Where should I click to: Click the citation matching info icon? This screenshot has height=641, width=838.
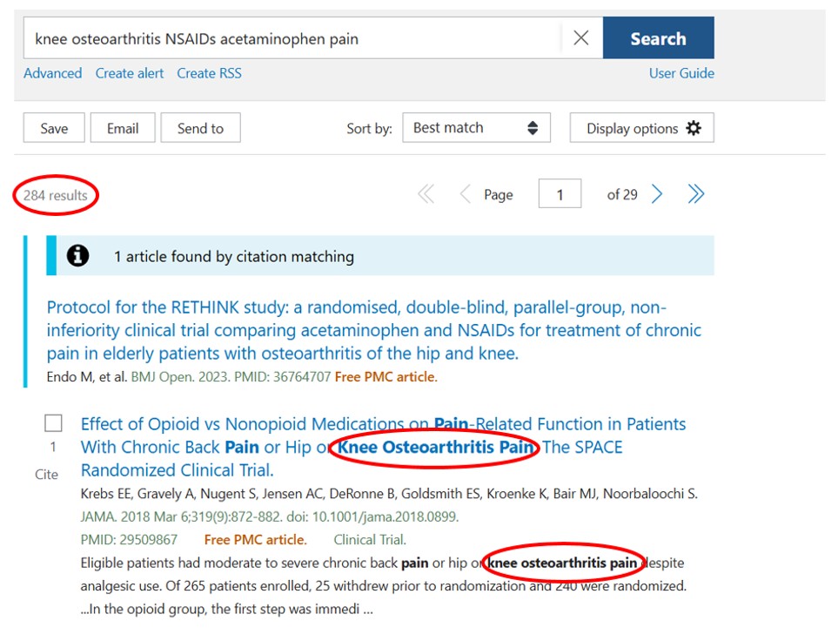pos(77,256)
